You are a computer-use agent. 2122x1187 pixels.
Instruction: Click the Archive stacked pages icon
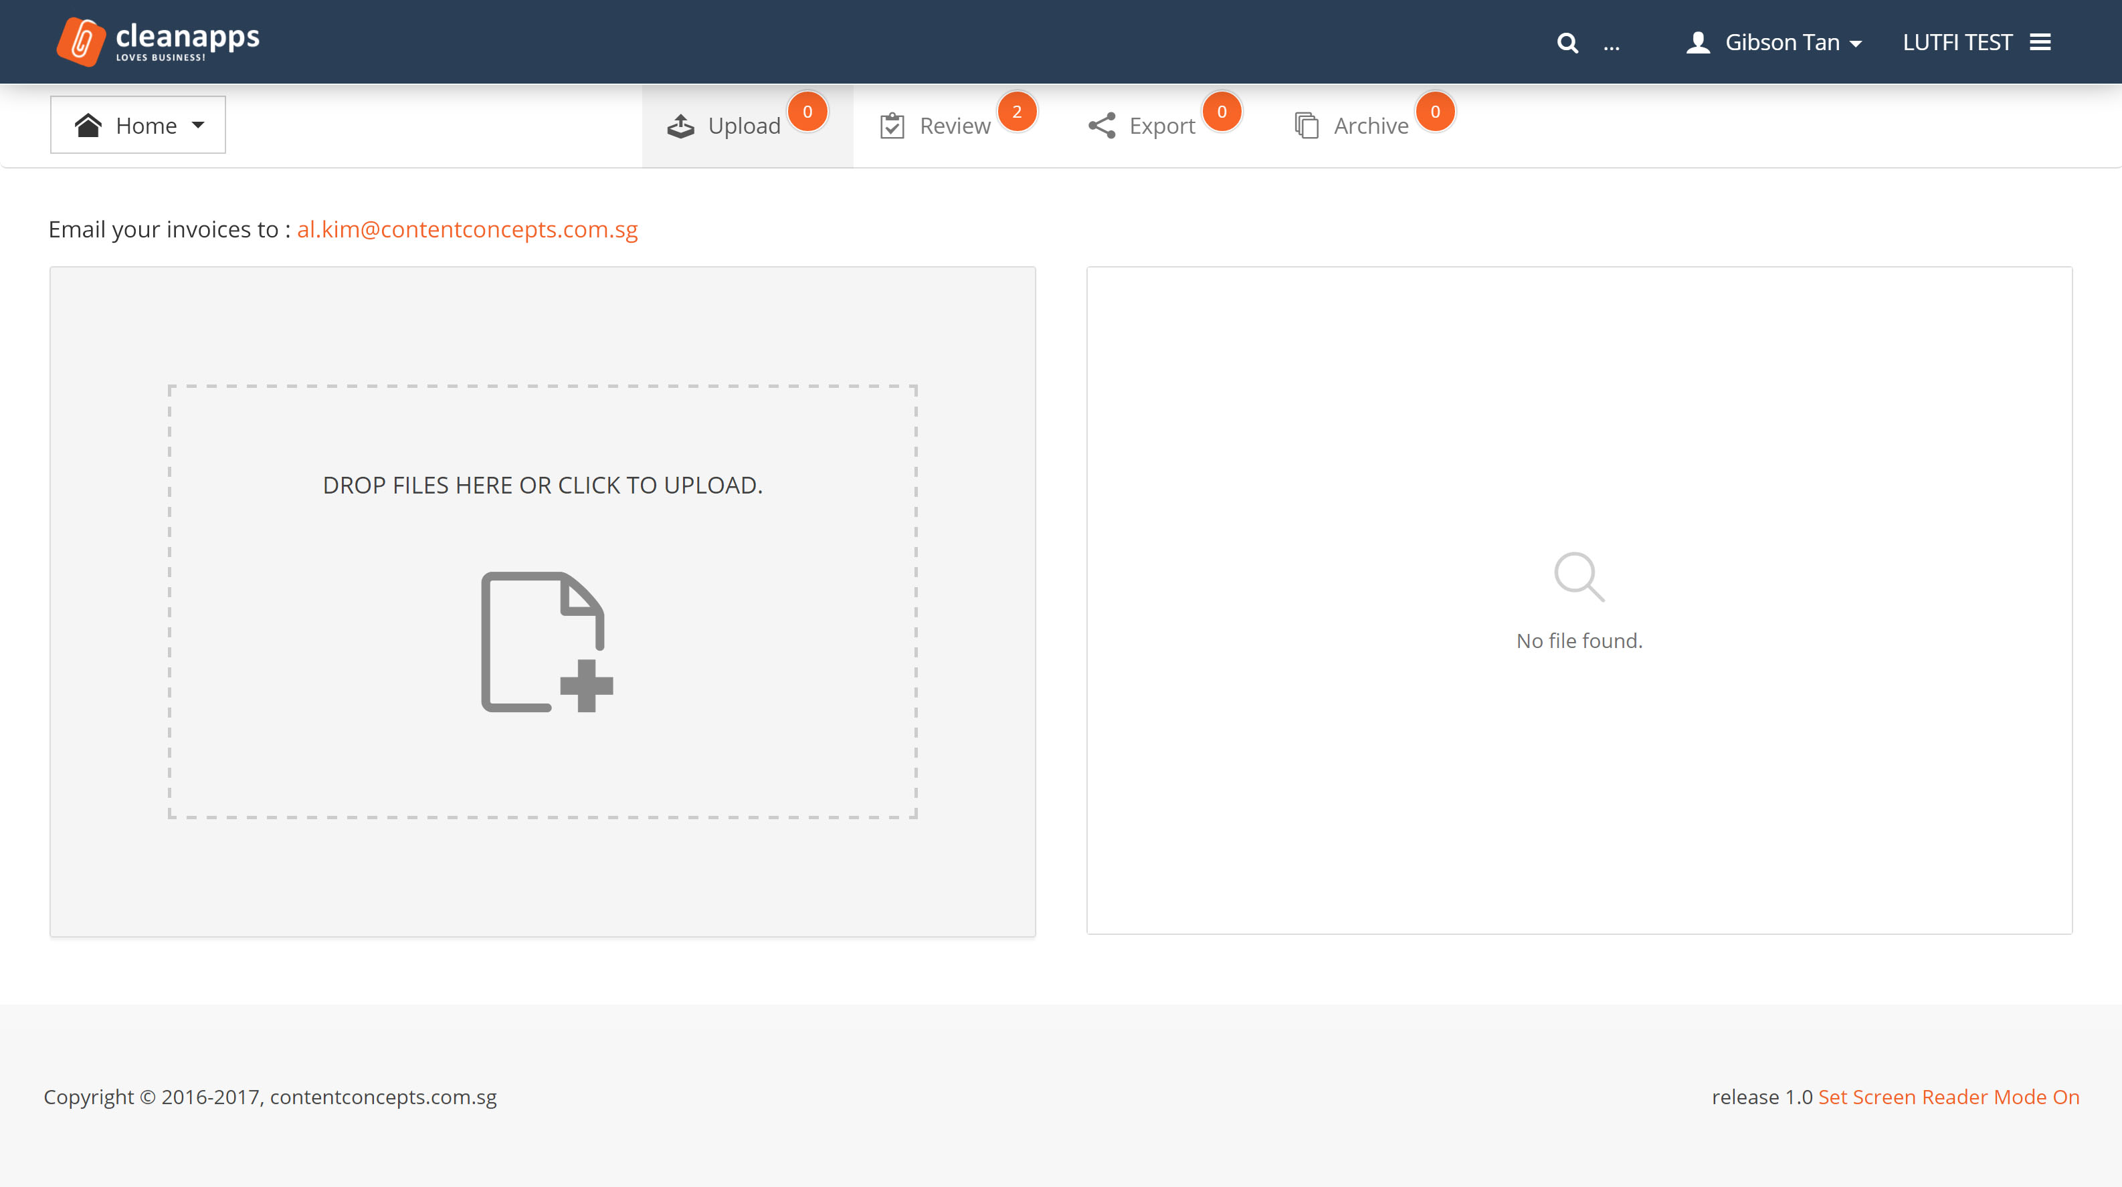1307,126
